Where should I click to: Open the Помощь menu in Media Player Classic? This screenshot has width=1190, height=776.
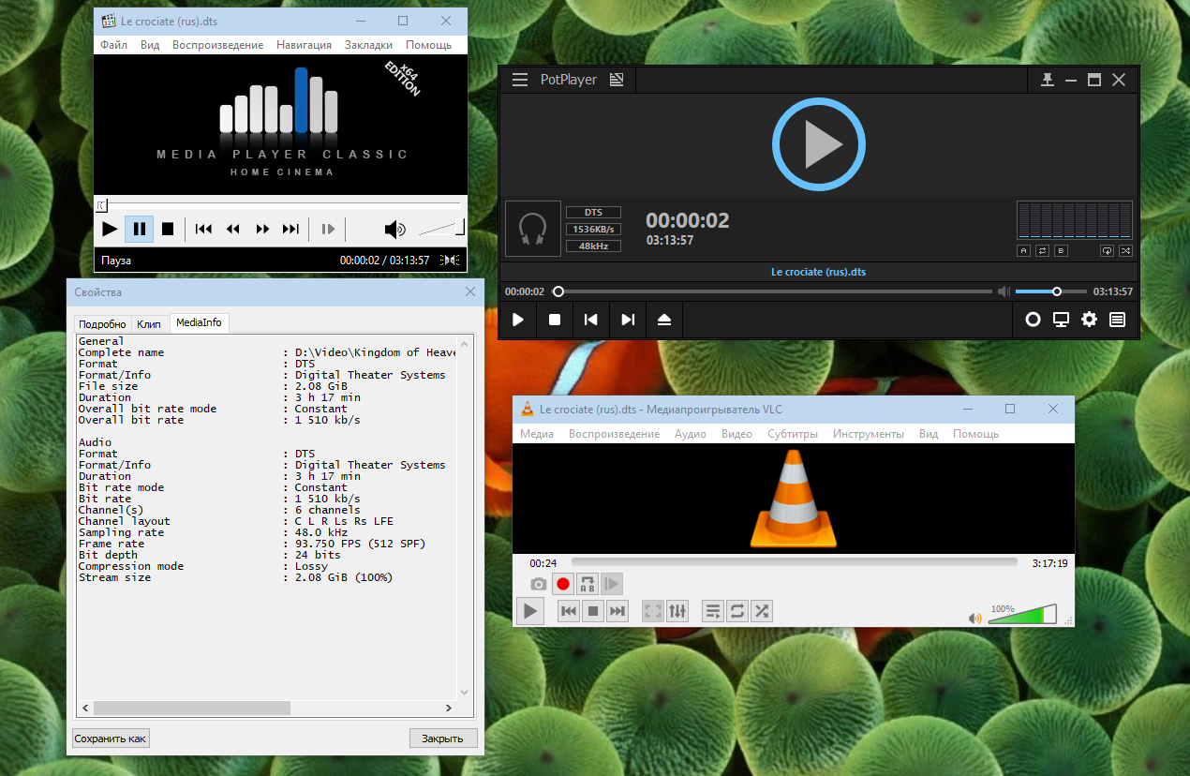[428, 45]
